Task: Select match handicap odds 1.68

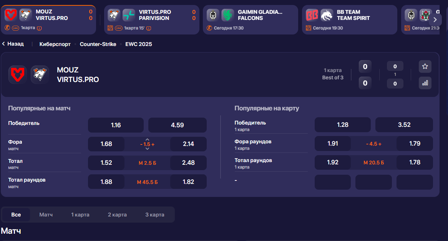Action: (x=106, y=144)
